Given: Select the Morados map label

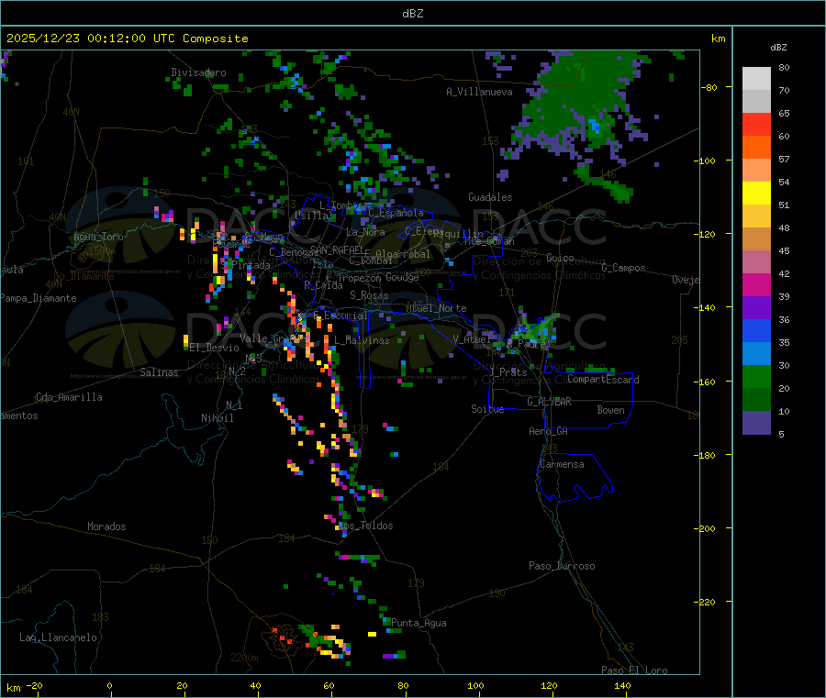Looking at the screenshot, I should (x=106, y=526).
